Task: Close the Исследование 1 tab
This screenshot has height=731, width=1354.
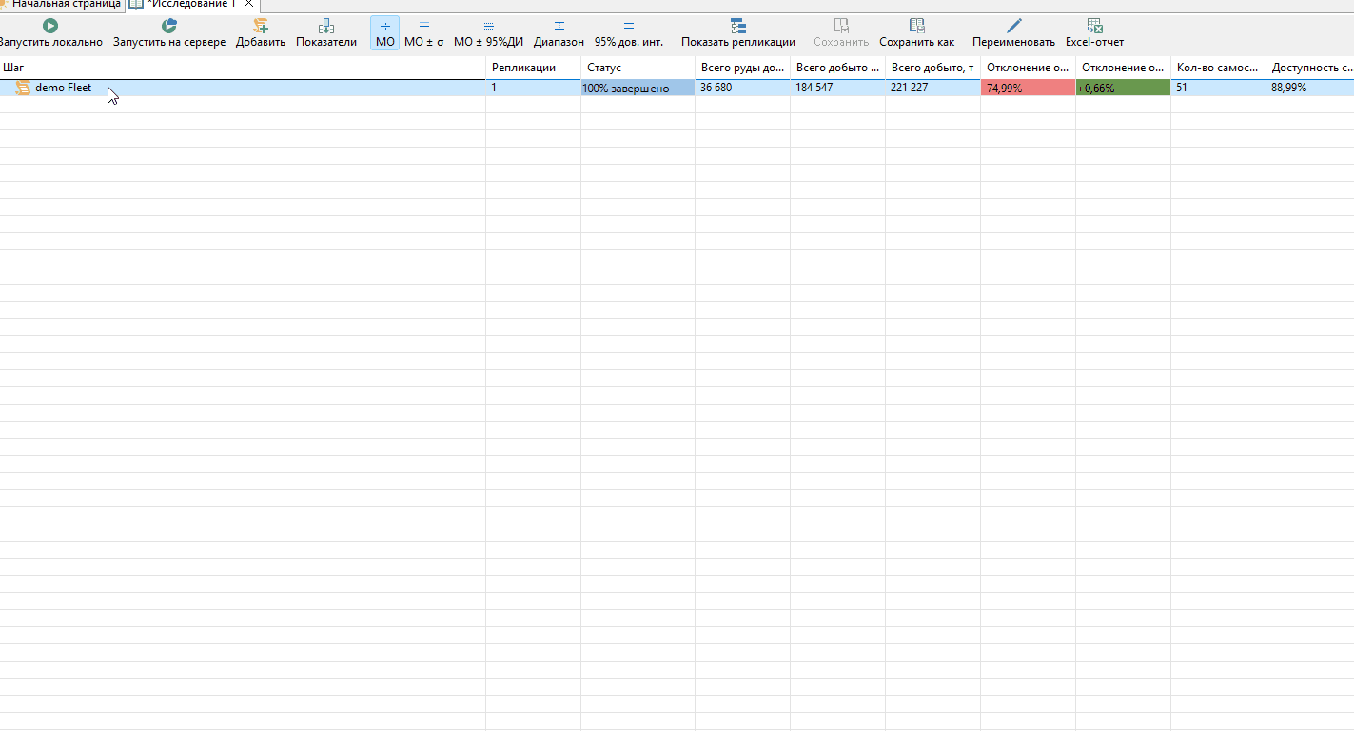Action: pyautogui.click(x=248, y=4)
